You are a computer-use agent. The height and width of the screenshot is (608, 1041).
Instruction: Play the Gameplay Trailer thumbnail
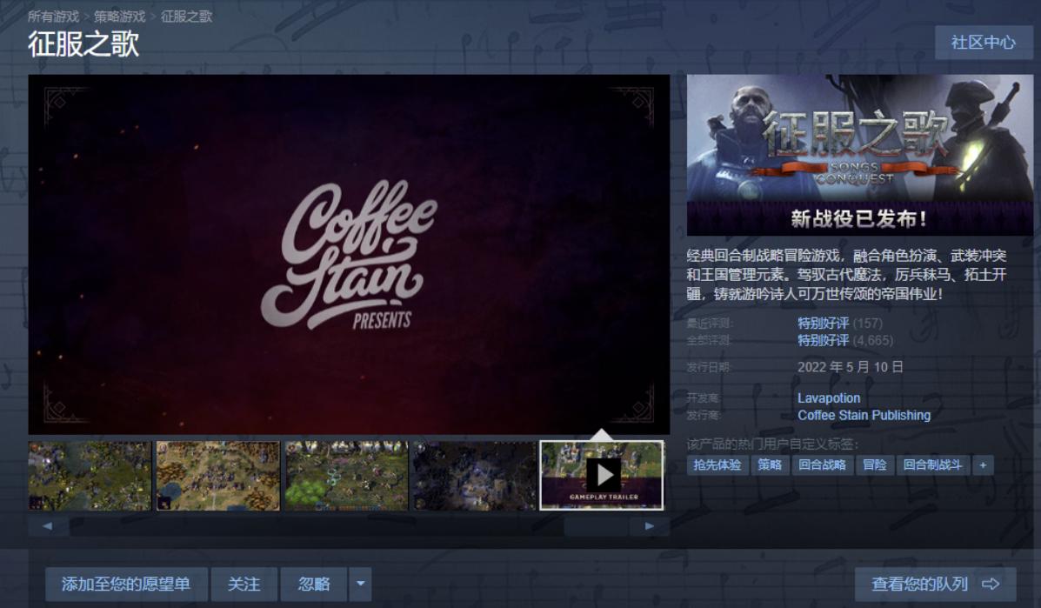click(602, 476)
